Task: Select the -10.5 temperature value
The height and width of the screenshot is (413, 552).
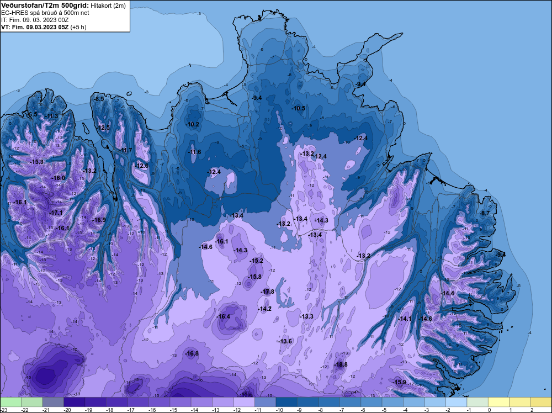Action: pyautogui.click(x=299, y=108)
